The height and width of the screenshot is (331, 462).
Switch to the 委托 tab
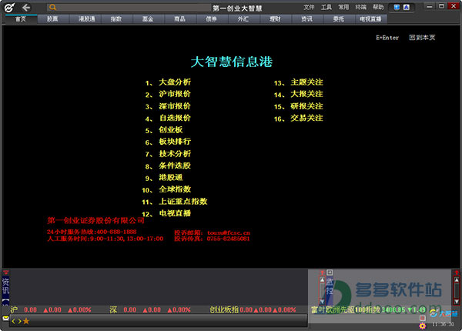(x=339, y=19)
